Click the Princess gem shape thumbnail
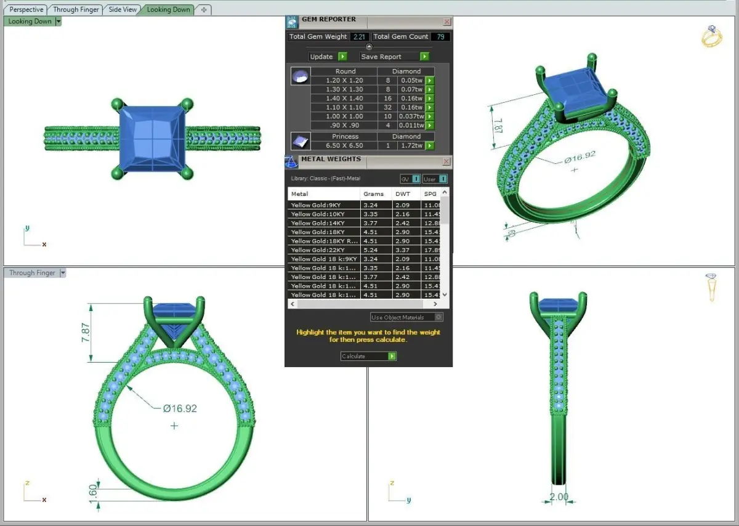Screen dimensions: 739x526 (300, 141)
